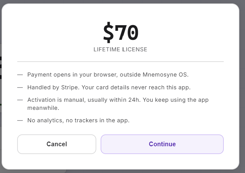245x173 pixels.
Task: Click the horizontal divider under Lifetime License
Action: (x=121, y=62)
